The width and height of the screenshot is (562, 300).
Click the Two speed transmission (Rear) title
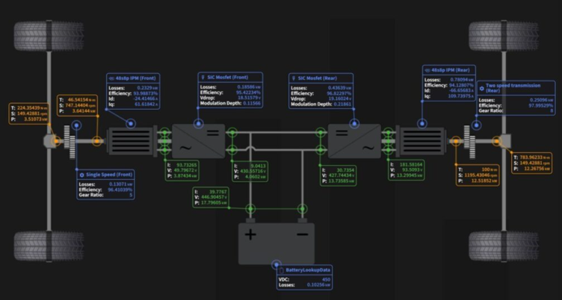tap(513, 88)
